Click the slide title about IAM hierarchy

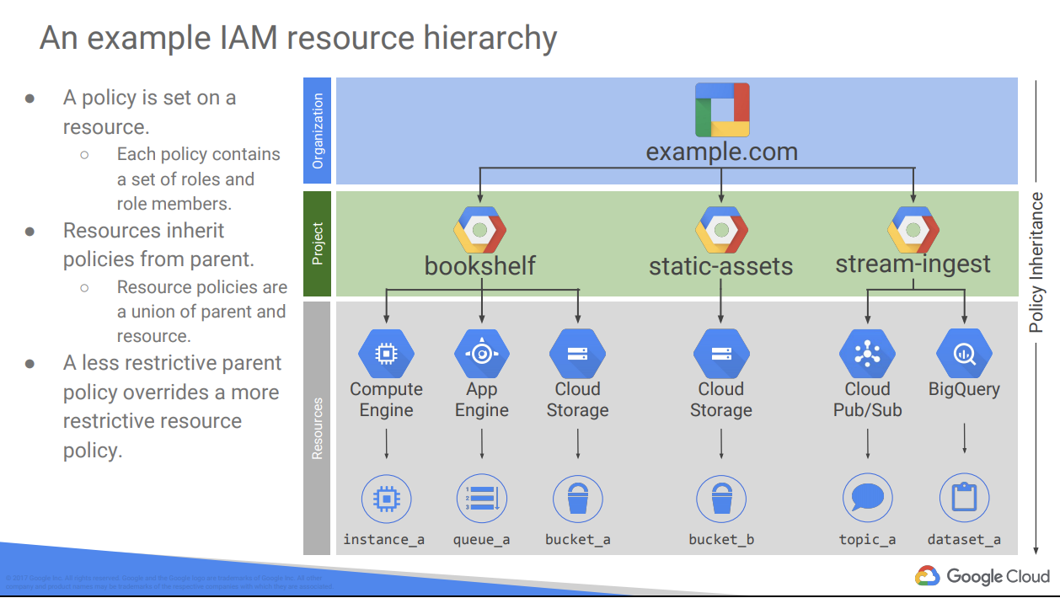298,39
